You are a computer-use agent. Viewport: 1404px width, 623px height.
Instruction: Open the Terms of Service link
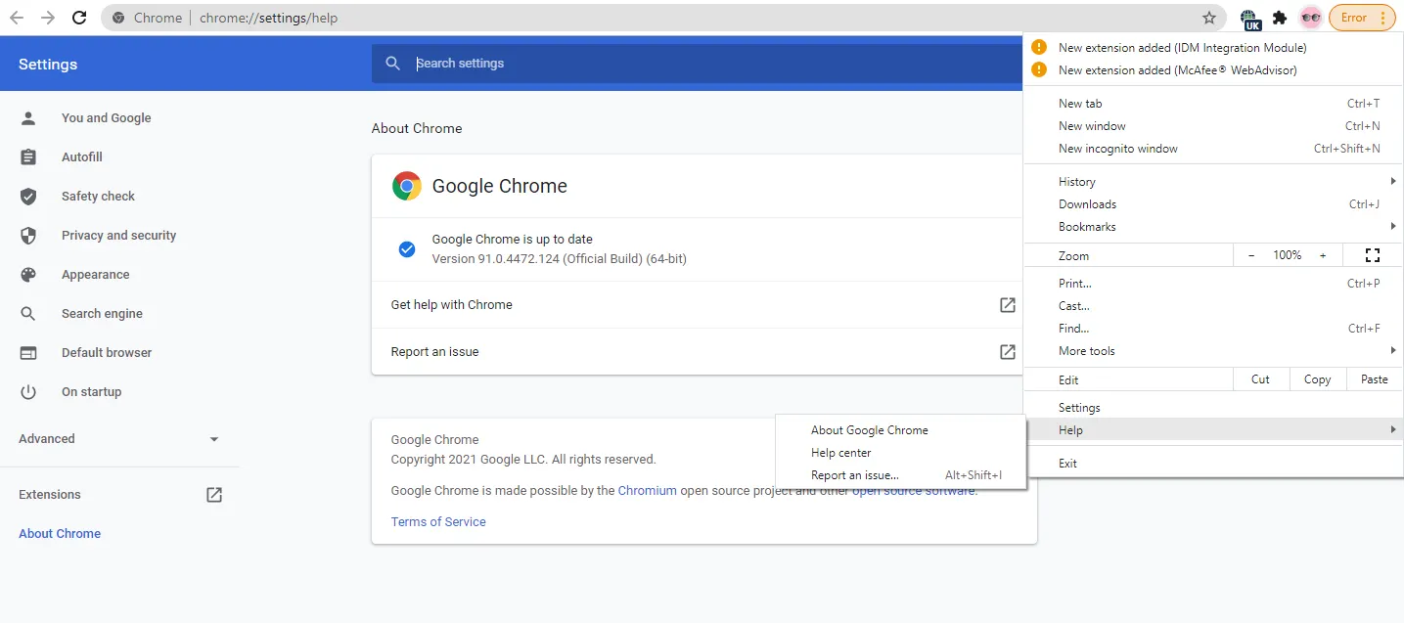pyautogui.click(x=438, y=522)
